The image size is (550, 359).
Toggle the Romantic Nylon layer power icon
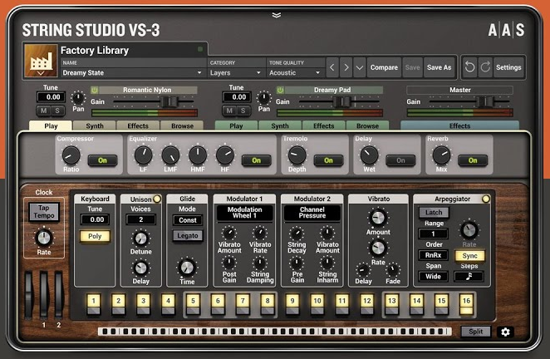(95, 90)
